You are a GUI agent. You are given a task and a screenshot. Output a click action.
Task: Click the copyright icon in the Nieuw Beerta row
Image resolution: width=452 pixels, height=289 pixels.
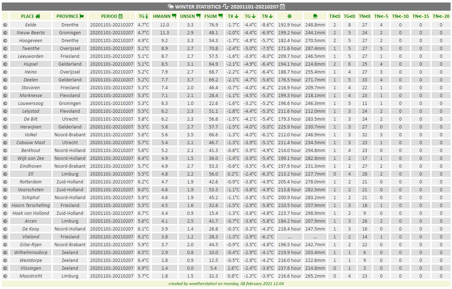point(5,33)
